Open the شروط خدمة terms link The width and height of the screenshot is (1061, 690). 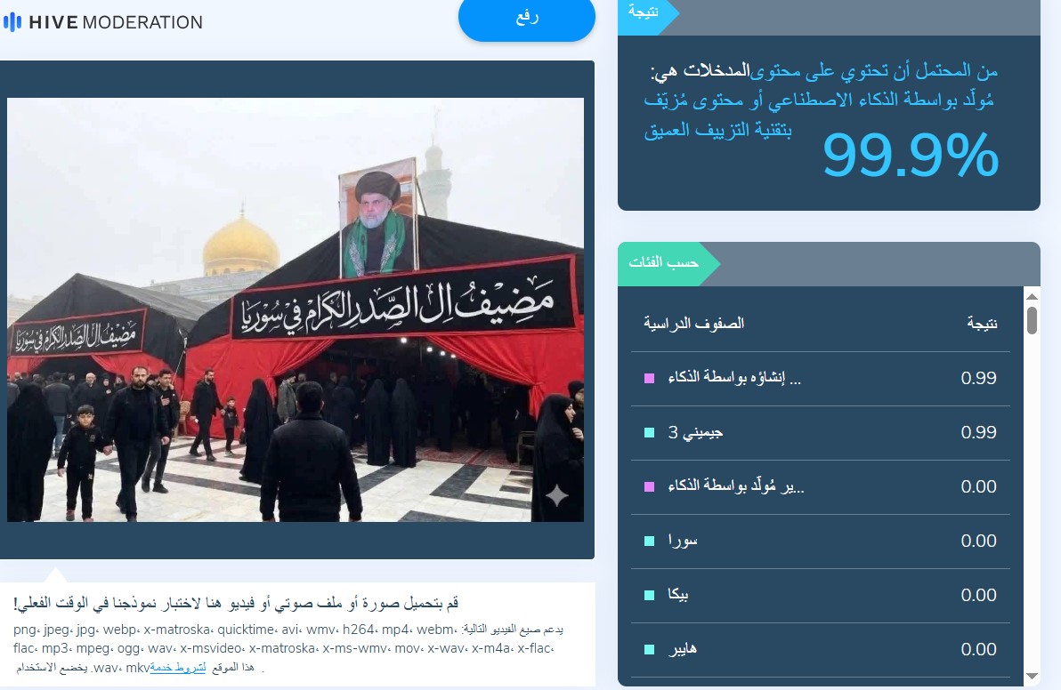pyautogui.click(x=177, y=668)
